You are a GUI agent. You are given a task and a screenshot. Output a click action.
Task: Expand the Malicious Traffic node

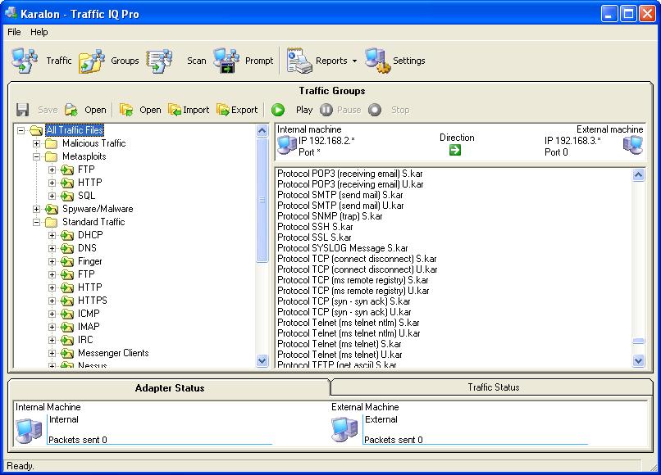point(36,143)
